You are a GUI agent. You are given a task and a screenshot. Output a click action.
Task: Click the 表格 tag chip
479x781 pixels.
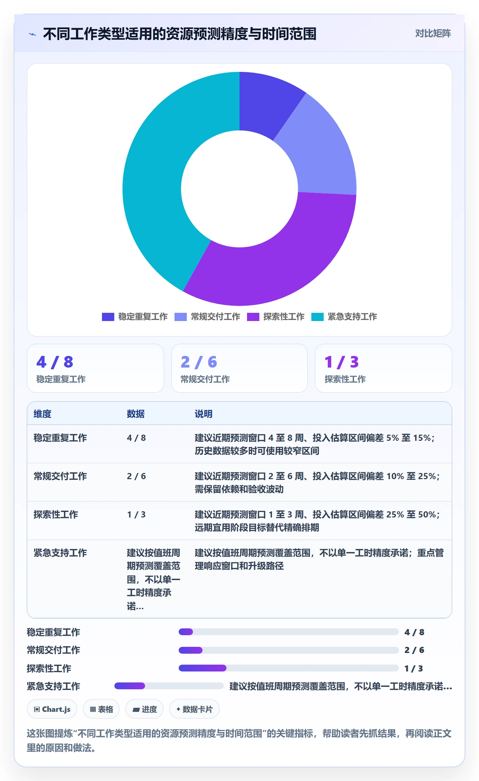(101, 709)
